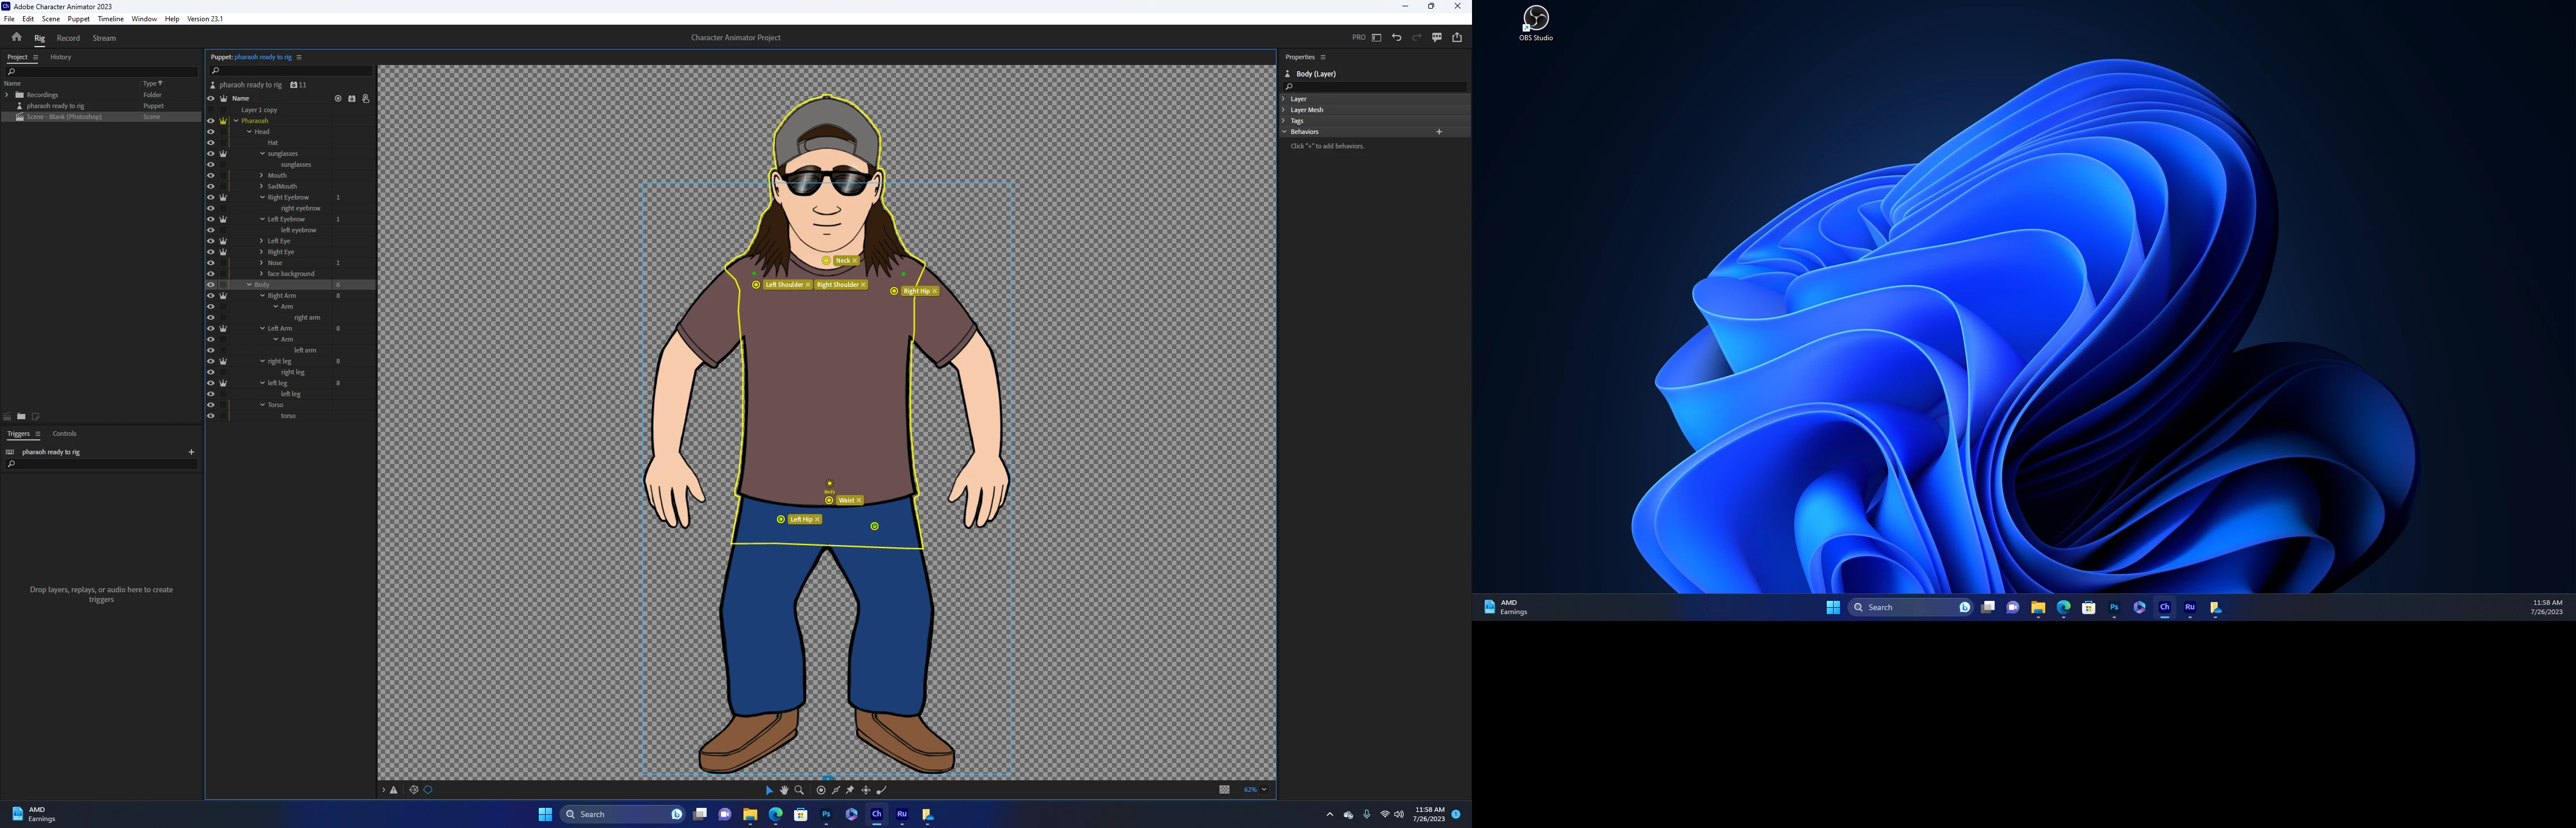Add a behavior with plus icon
Image resolution: width=2576 pixels, height=828 pixels.
[1439, 132]
